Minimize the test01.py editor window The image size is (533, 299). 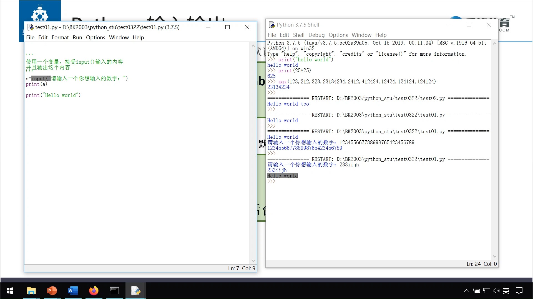tap(208, 27)
